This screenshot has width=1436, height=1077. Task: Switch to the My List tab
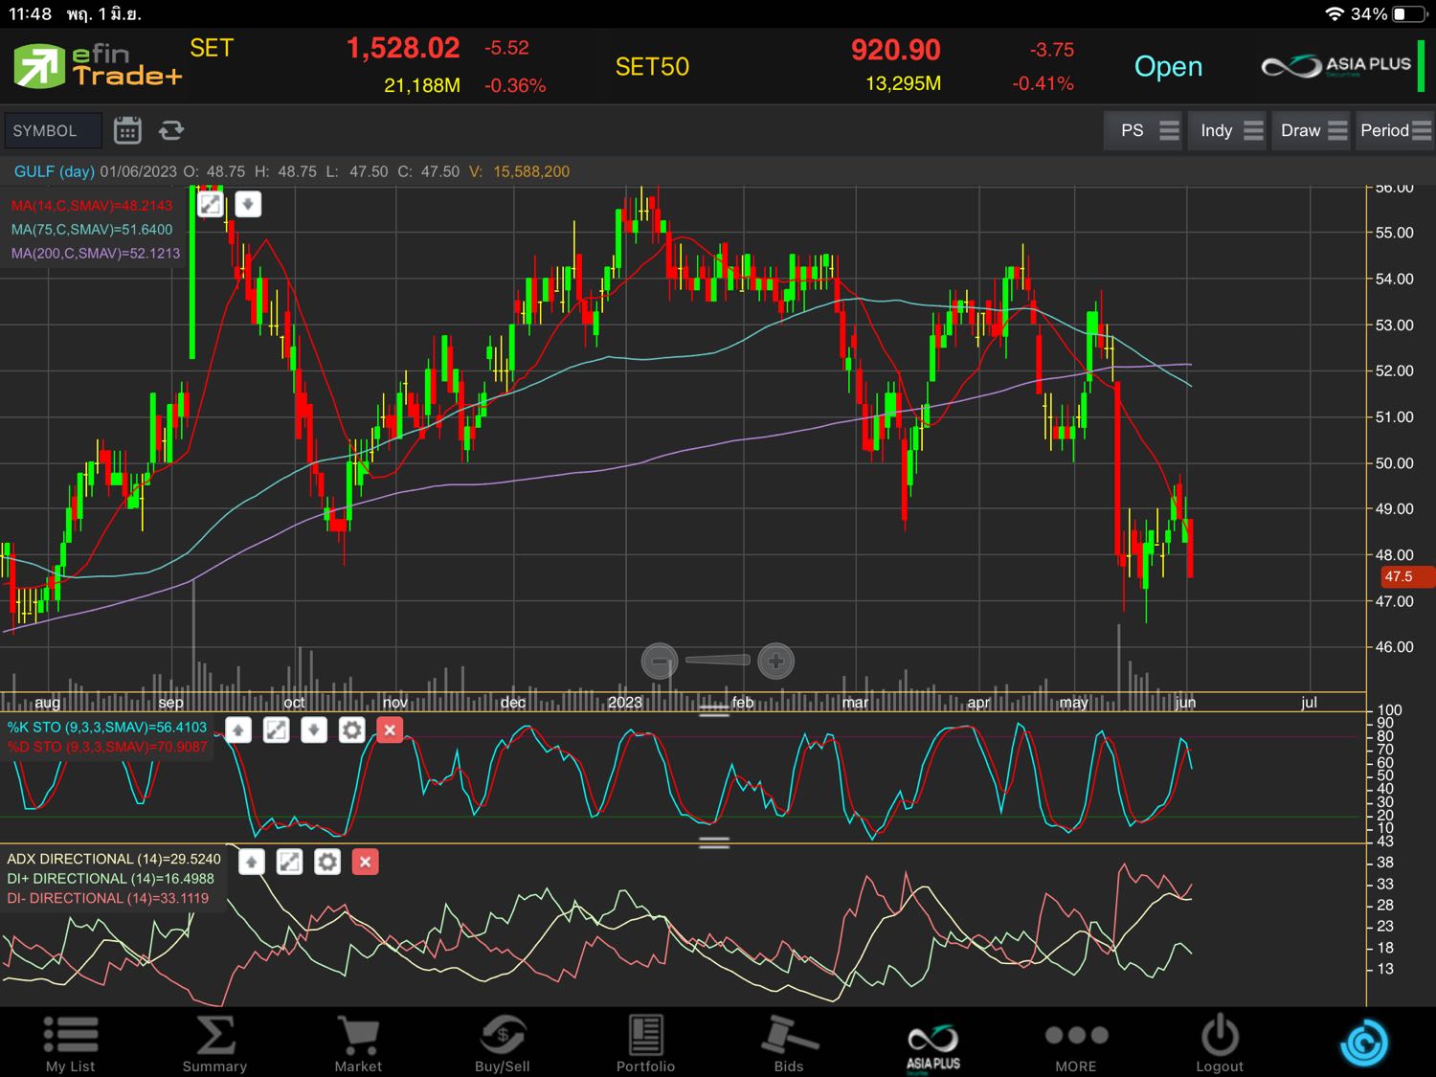coord(71,1043)
